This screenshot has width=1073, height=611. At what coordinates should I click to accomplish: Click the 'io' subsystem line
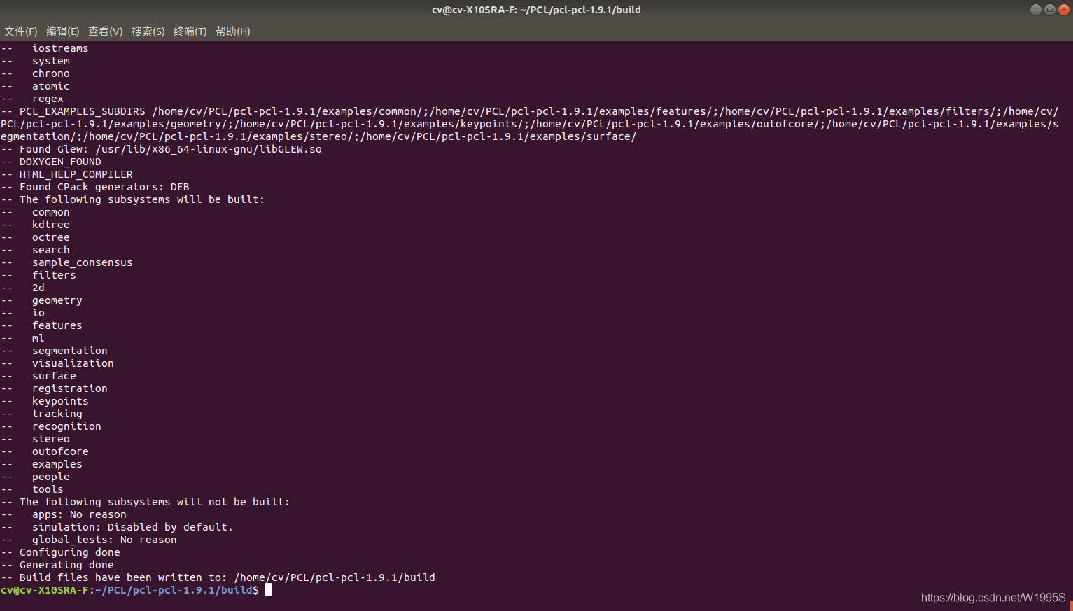pyautogui.click(x=23, y=313)
